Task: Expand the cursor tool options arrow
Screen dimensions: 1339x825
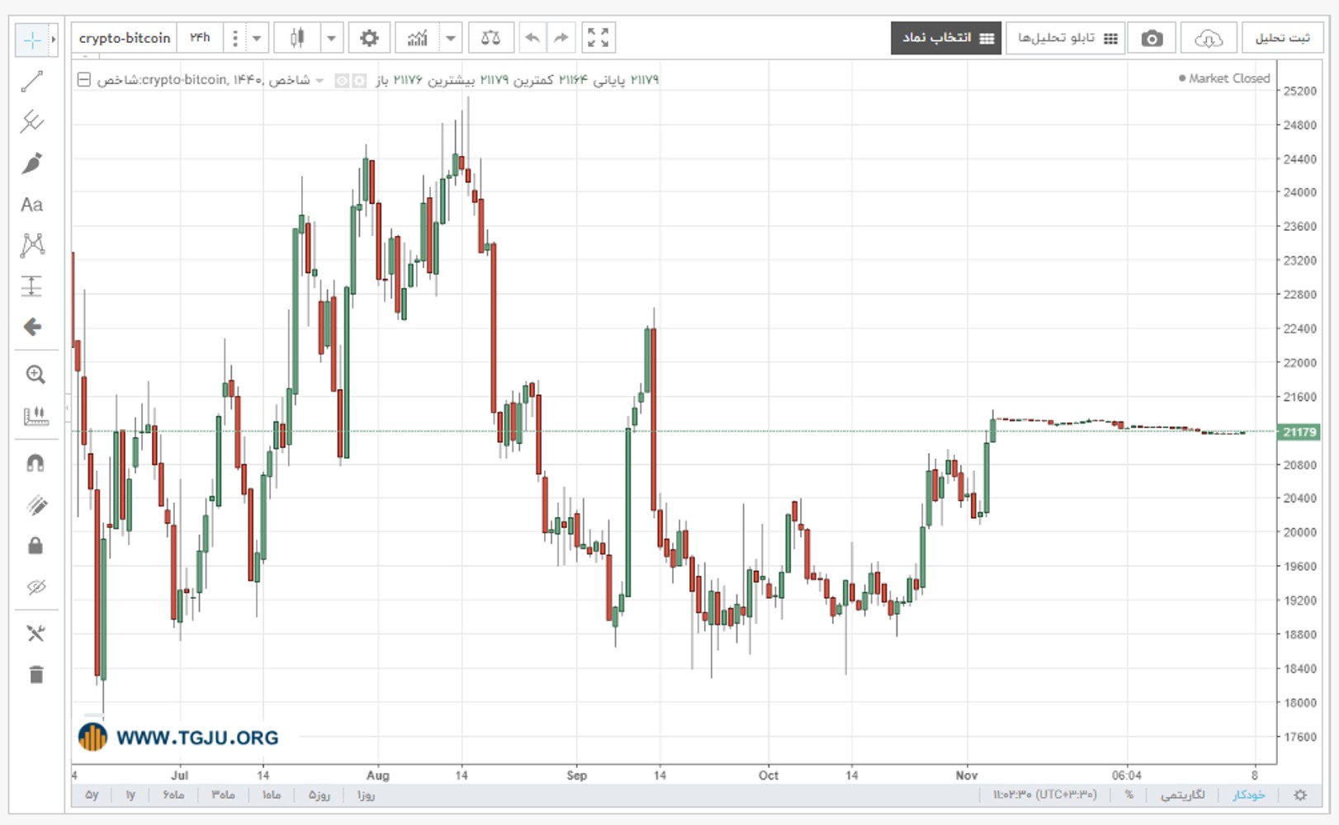Action: point(54,40)
